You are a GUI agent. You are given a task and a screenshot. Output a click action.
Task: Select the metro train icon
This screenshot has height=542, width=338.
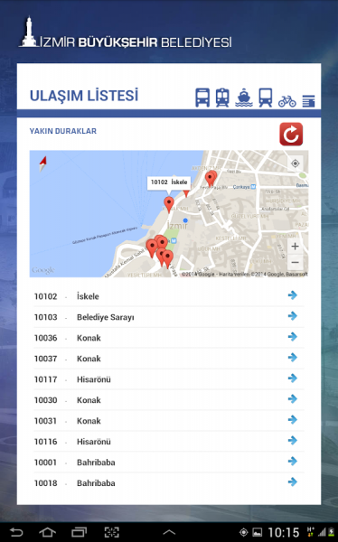pyautogui.click(x=222, y=98)
